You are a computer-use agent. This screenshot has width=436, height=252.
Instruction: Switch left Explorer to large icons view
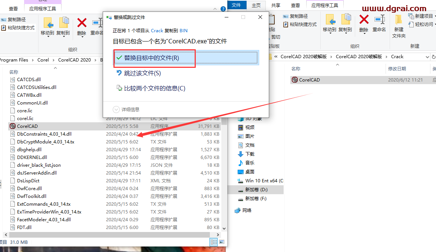pyautogui.click(x=222, y=242)
